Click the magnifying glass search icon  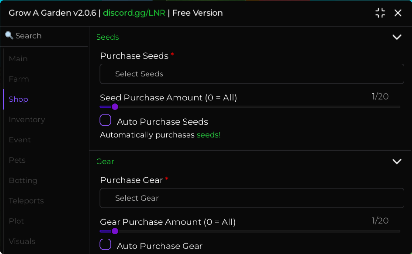(x=9, y=35)
